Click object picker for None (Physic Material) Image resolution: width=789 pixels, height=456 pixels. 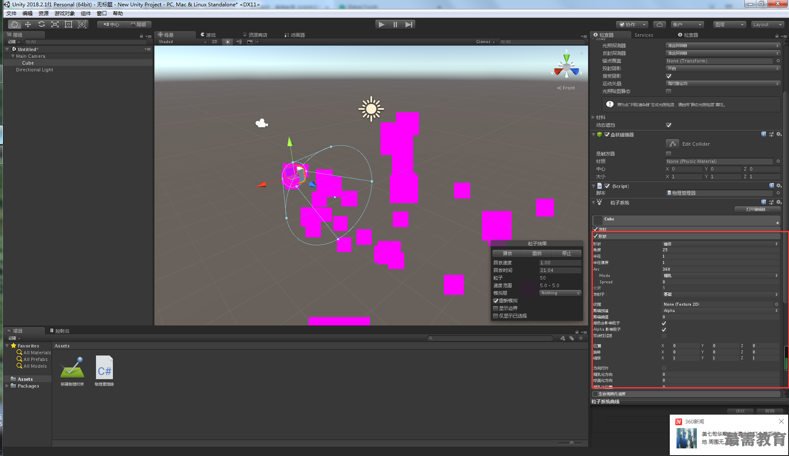pyautogui.click(x=778, y=161)
